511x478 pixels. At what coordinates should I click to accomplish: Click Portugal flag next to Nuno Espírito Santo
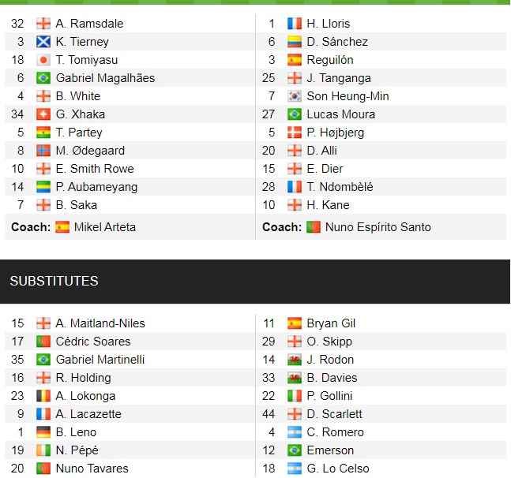(x=314, y=227)
